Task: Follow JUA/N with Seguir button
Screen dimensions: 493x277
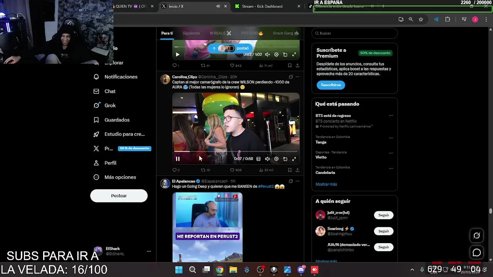Action: coord(384,247)
